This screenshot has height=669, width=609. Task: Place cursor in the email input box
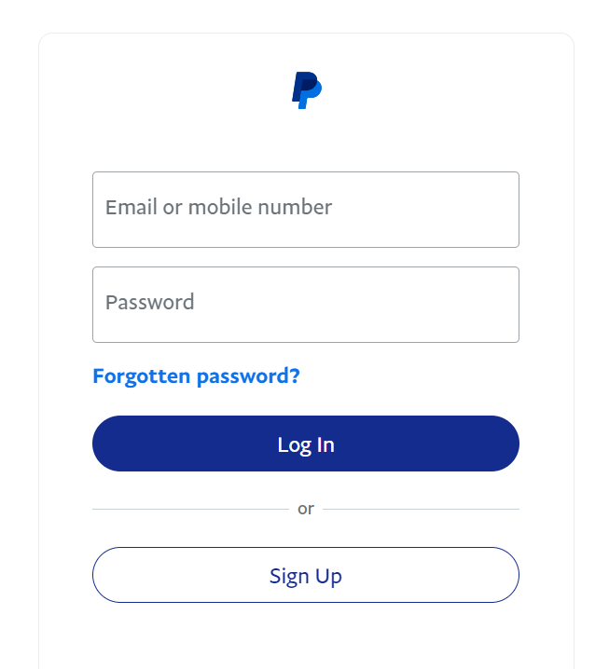click(x=305, y=210)
